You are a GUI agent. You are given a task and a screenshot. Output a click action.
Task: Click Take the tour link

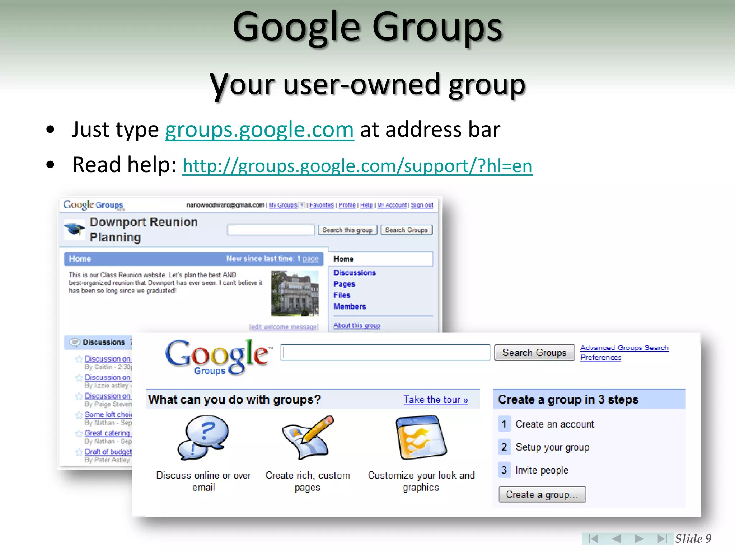coord(436,400)
